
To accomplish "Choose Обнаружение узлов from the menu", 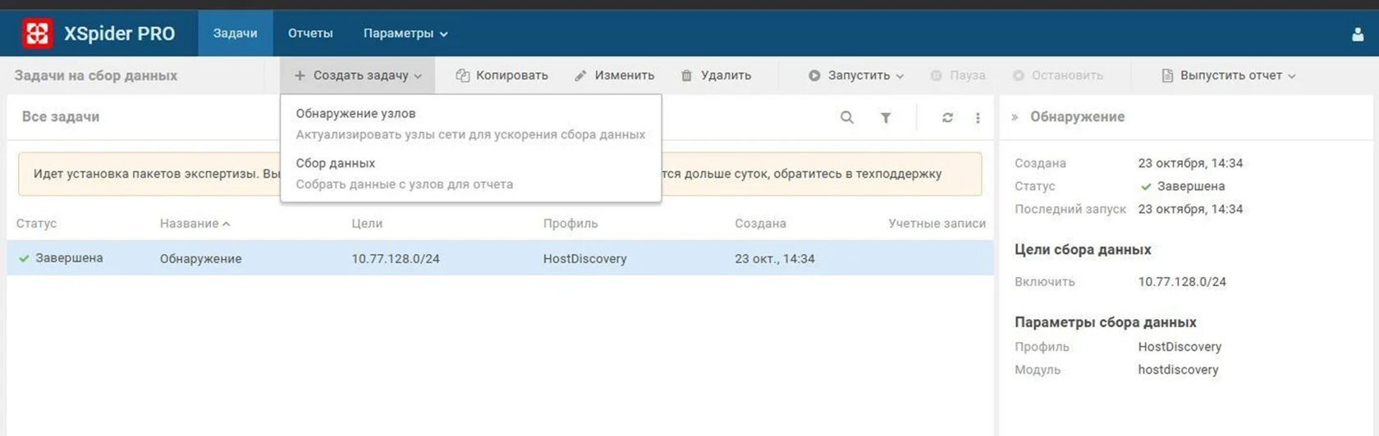I will click(x=470, y=124).
